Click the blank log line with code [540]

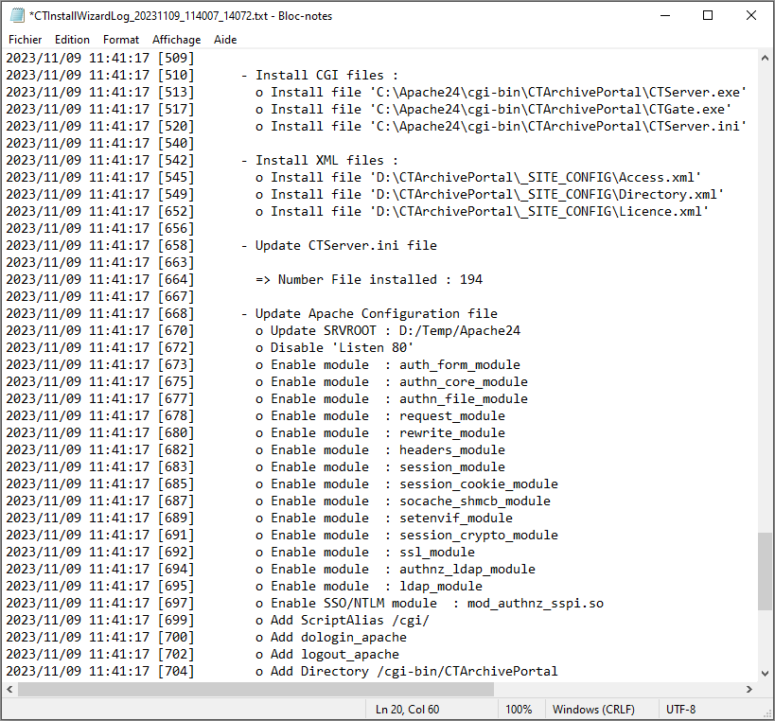point(100,143)
